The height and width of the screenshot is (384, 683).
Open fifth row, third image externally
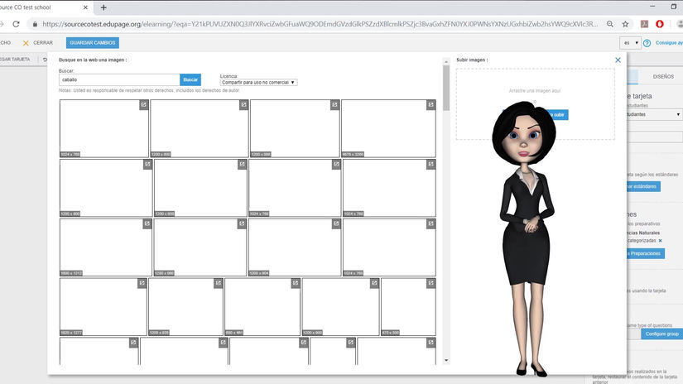click(304, 343)
